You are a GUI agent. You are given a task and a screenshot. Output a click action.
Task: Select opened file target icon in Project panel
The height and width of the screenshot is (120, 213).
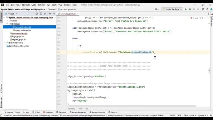pos(37,14)
